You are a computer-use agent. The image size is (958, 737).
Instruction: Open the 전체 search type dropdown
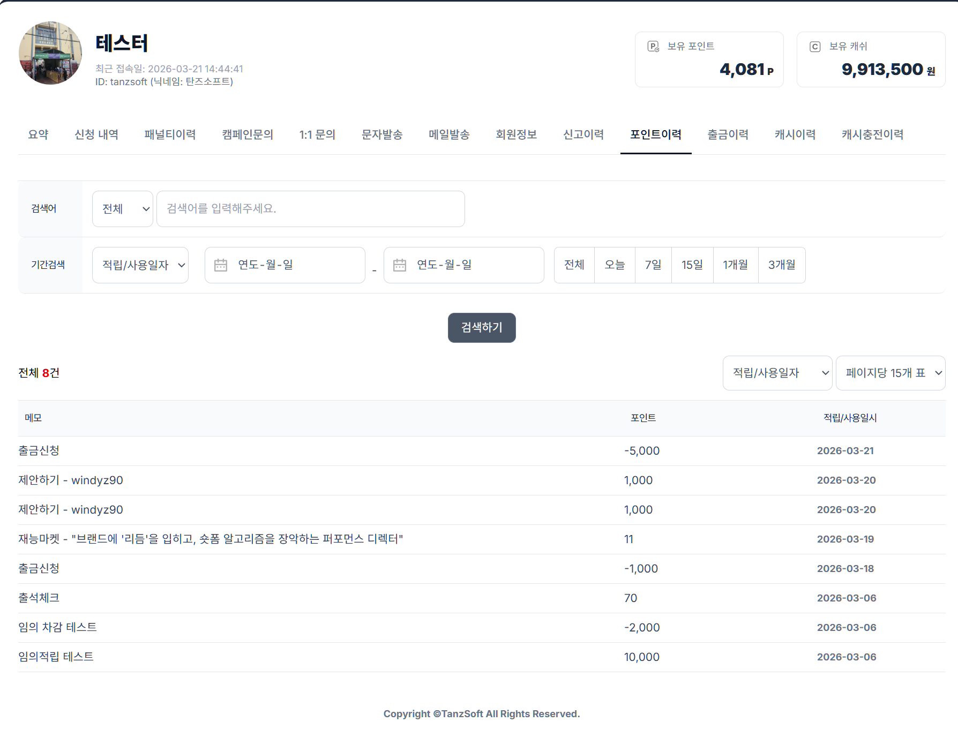(x=122, y=209)
